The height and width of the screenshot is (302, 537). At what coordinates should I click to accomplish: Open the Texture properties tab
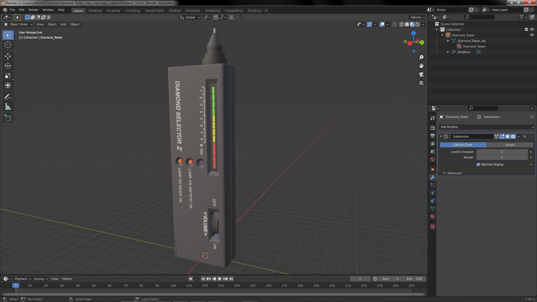click(x=433, y=226)
